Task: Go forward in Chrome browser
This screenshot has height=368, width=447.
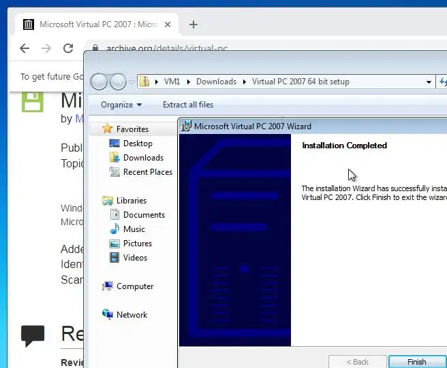Action: click(x=46, y=48)
